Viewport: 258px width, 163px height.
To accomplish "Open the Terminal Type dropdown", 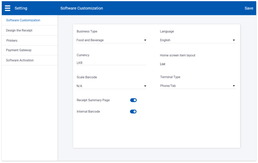I will pyautogui.click(x=198, y=86).
